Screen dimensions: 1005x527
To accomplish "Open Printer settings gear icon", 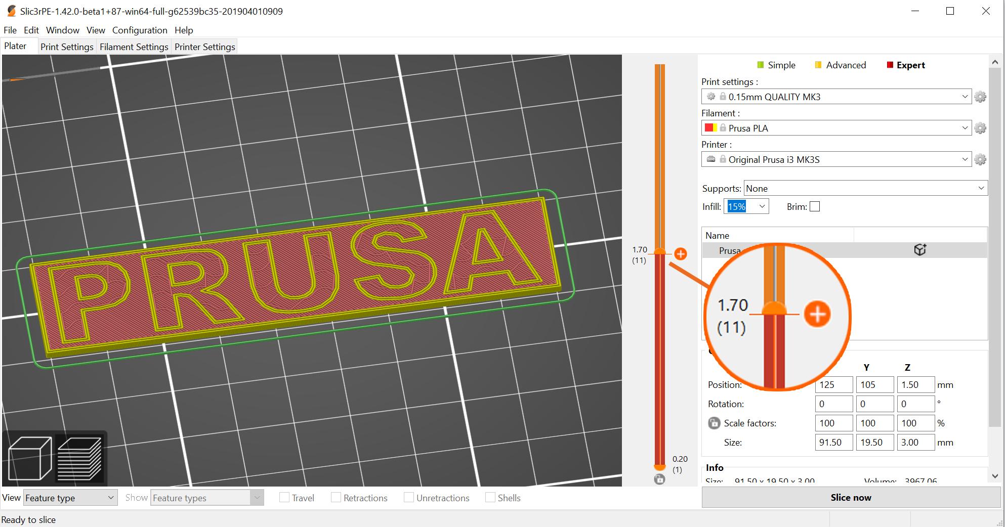I will pos(980,159).
